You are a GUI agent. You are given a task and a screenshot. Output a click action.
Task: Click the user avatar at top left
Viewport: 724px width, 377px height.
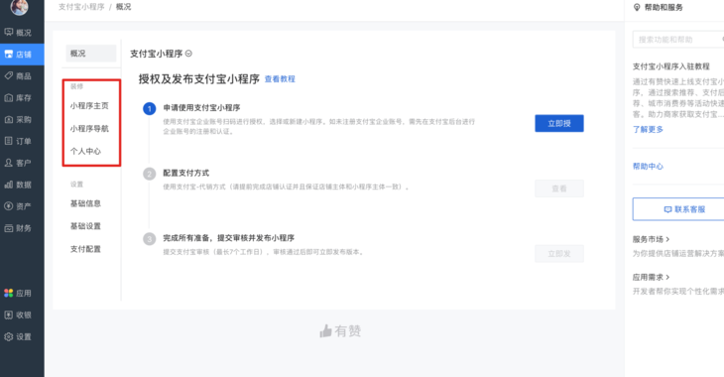pyautogui.click(x=19, y=7)
